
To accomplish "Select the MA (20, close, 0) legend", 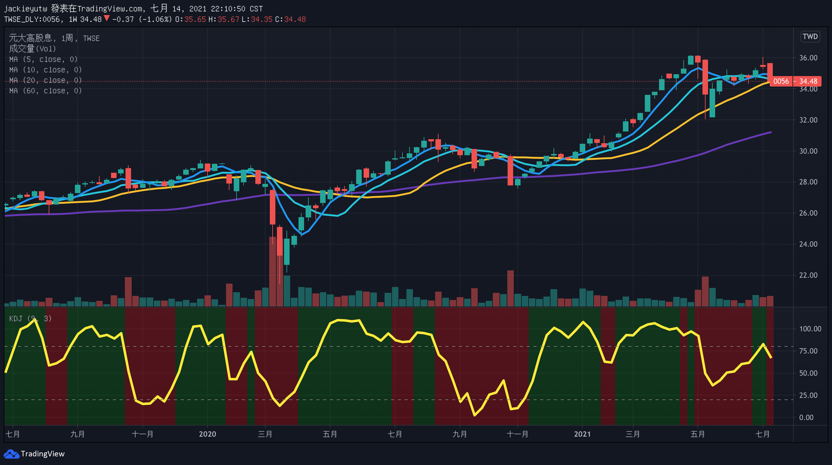I will [x=45, y=80].
